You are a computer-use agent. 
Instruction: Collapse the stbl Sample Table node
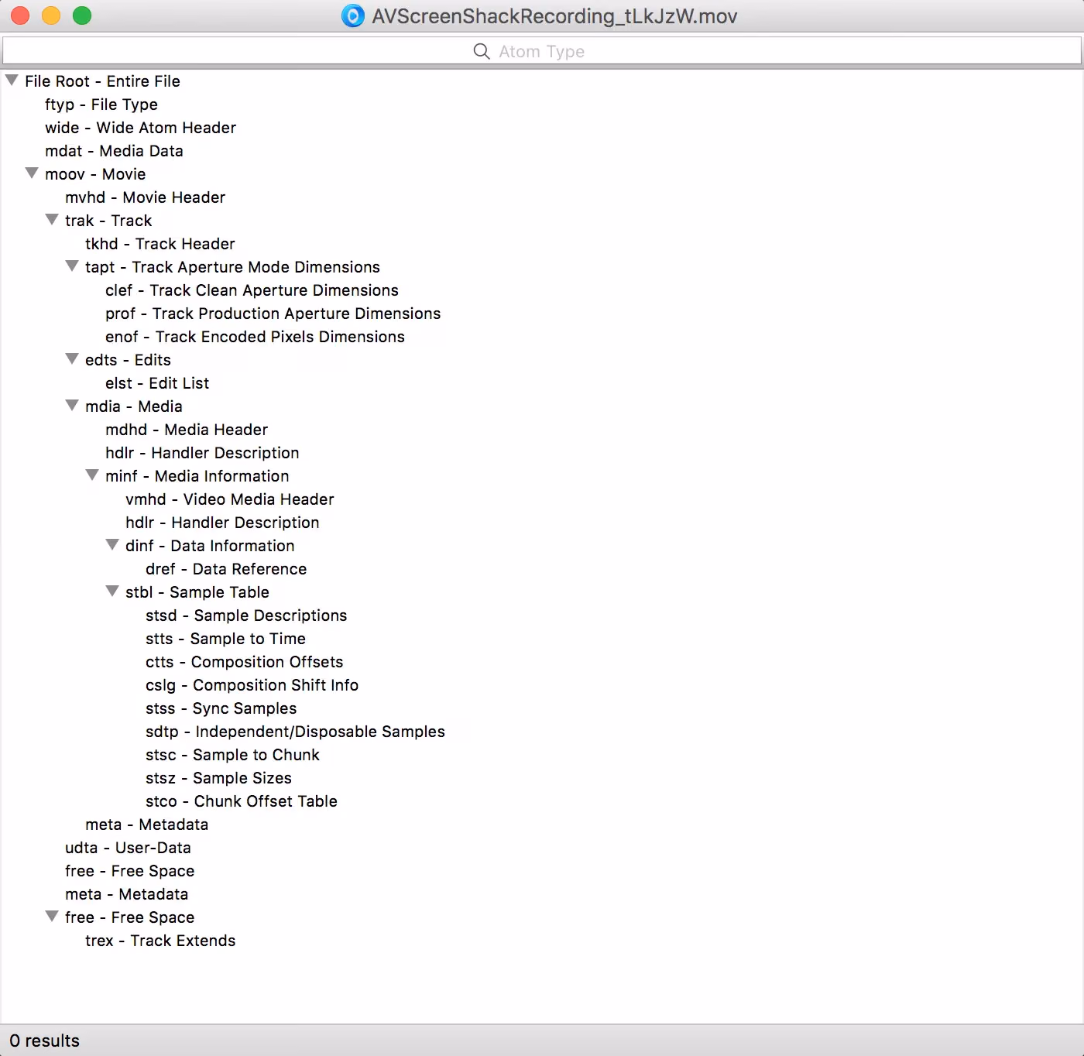(112, 591)
